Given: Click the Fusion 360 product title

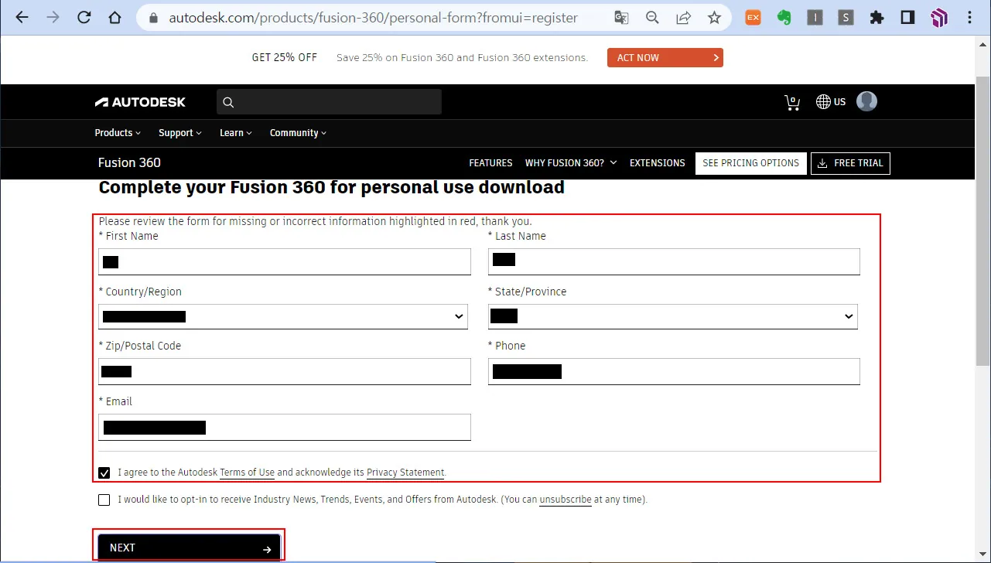Looking at the screenshot, I should tap(129, 162).
